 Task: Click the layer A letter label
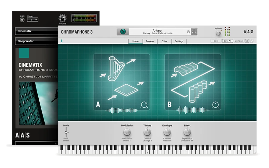click(98, 104)
